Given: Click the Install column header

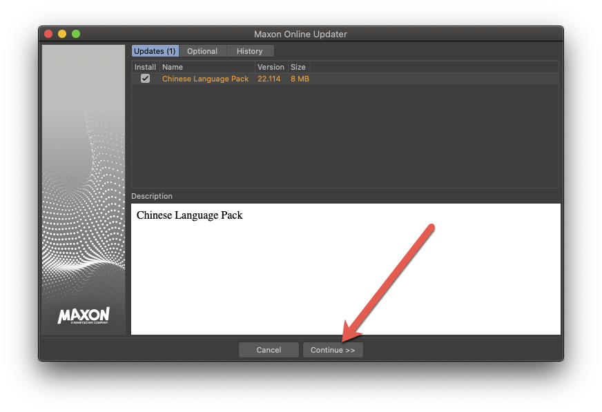Looking at the screenshot, I should 145,67.
